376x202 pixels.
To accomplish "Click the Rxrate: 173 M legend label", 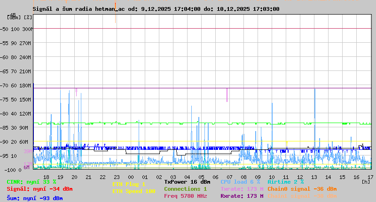I will 242,196.
